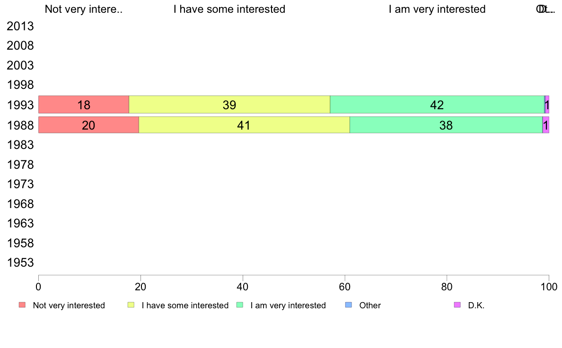The image size is (562, 348).
Task: Click the I am very interested column header
Action: coord(437,9)
